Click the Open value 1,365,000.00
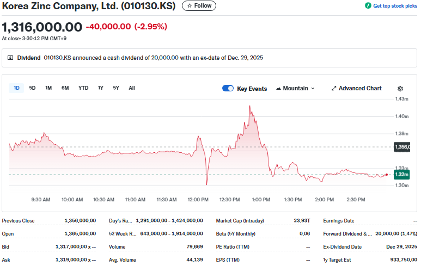The width and height of the screenshot is (421, 266). pyautogui.click(x=80, y=233)
